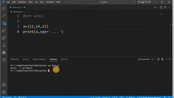The width and height of the screenshot is (174, 98).
Task: Open the notebook icon below Python
Action: pos(4,60)
